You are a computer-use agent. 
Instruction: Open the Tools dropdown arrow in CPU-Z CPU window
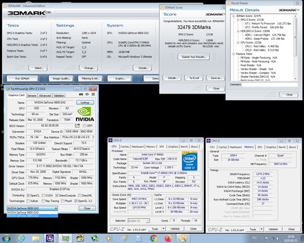(x=163, y=228)
